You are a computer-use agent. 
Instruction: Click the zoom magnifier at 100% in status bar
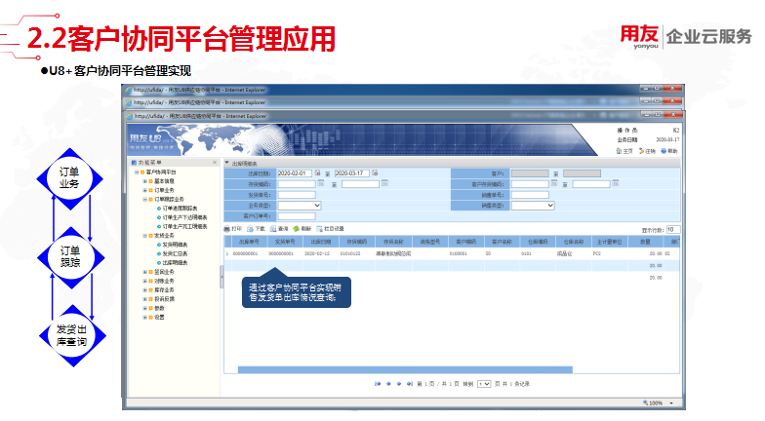(x=646, y=403)
